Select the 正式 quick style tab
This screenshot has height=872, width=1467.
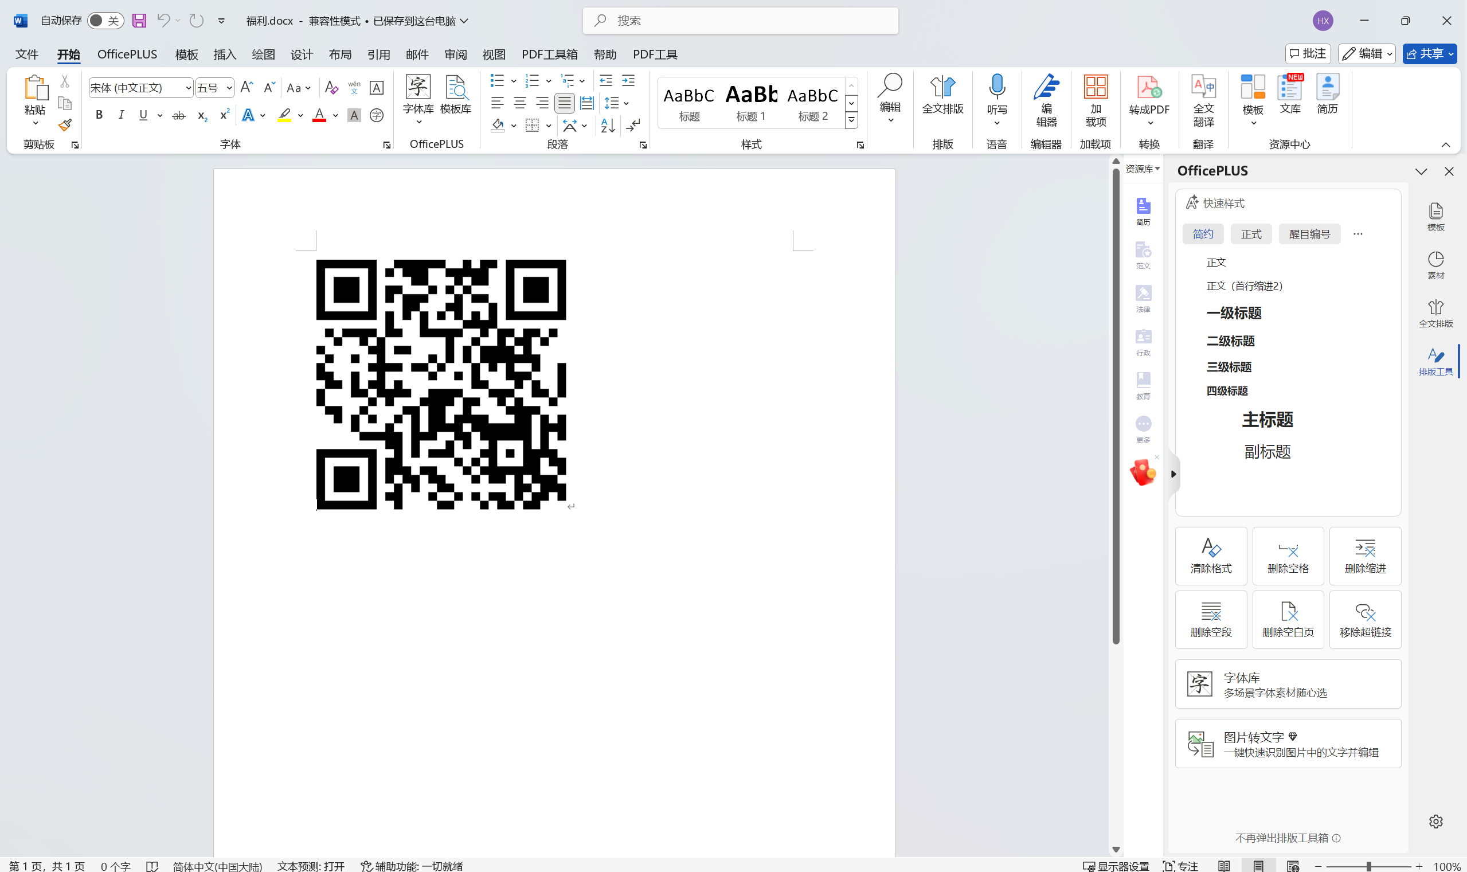(1251, 234)
